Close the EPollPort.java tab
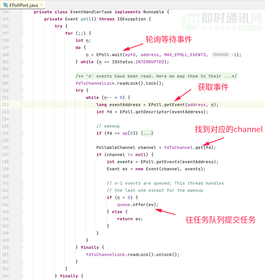This screenshot has width=265, height=280. 41,5
